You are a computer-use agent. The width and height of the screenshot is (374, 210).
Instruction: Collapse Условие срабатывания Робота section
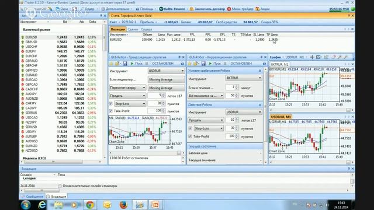tap(259, 71)
